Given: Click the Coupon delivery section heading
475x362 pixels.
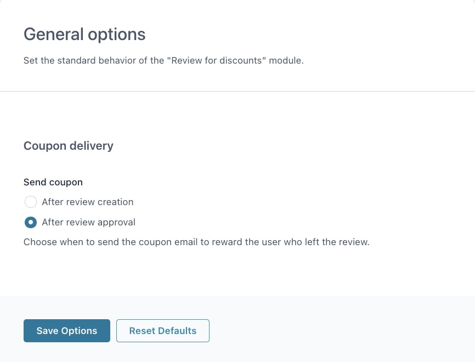Looking at the screenshot, I should click(69, 146).
